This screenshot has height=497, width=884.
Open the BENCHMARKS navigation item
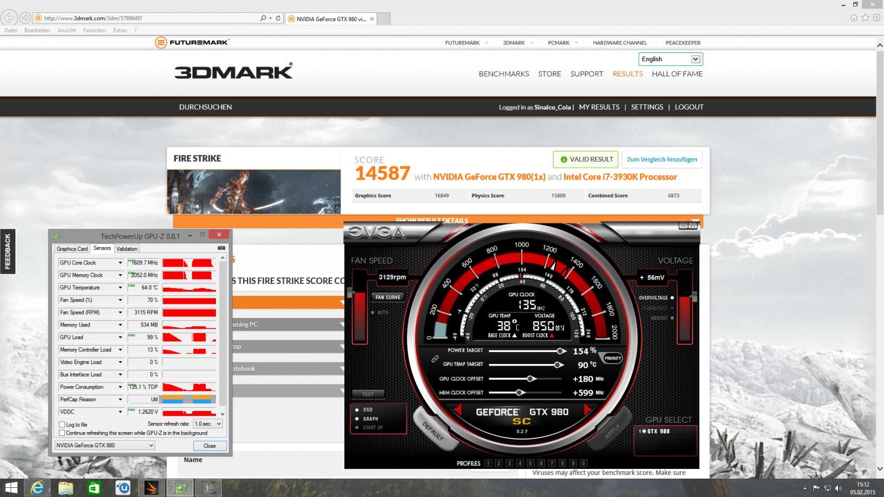[503, 74]
